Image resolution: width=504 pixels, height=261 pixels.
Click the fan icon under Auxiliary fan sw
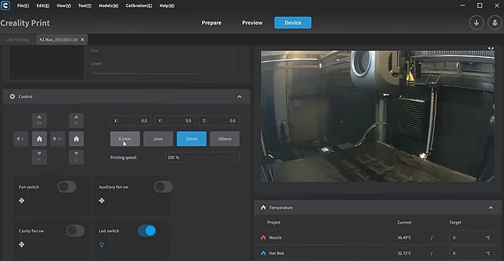101,201
